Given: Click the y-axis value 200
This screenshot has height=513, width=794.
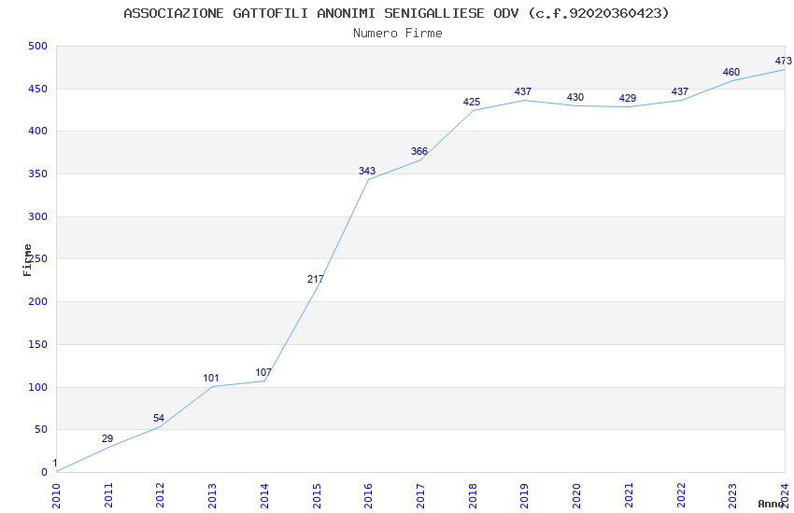Looking at the screenshot, I should click(38, 301).
